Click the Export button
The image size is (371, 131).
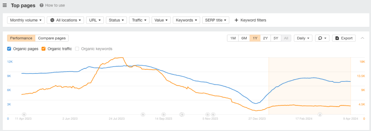[344, 38]
